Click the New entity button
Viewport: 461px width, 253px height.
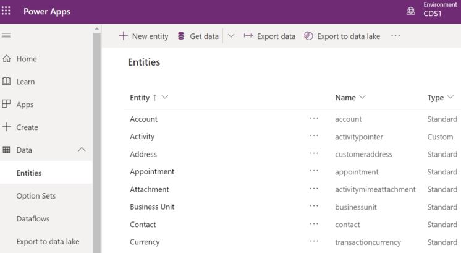[143, 36]
